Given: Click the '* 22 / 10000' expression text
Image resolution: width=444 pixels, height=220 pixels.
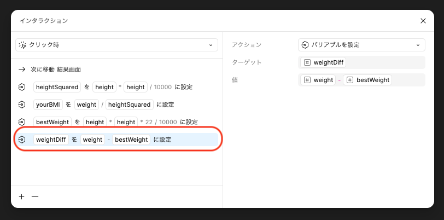Looking at the screenshot, I should pos(159,122).
